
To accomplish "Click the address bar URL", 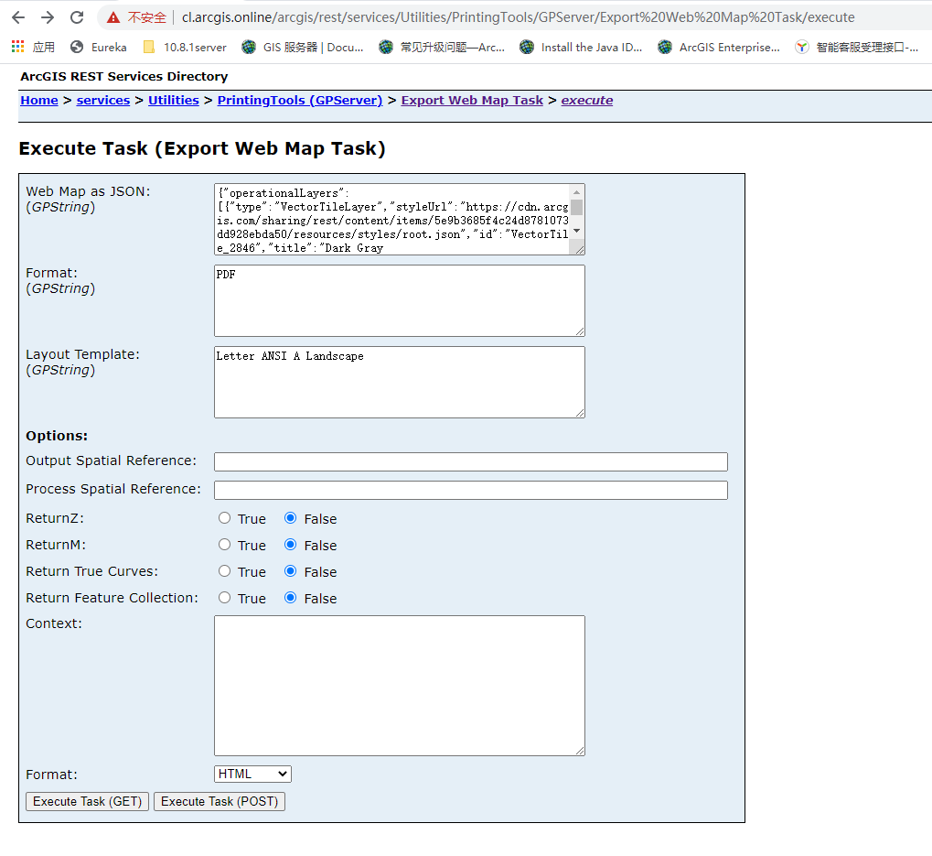I will coord(518,17).
